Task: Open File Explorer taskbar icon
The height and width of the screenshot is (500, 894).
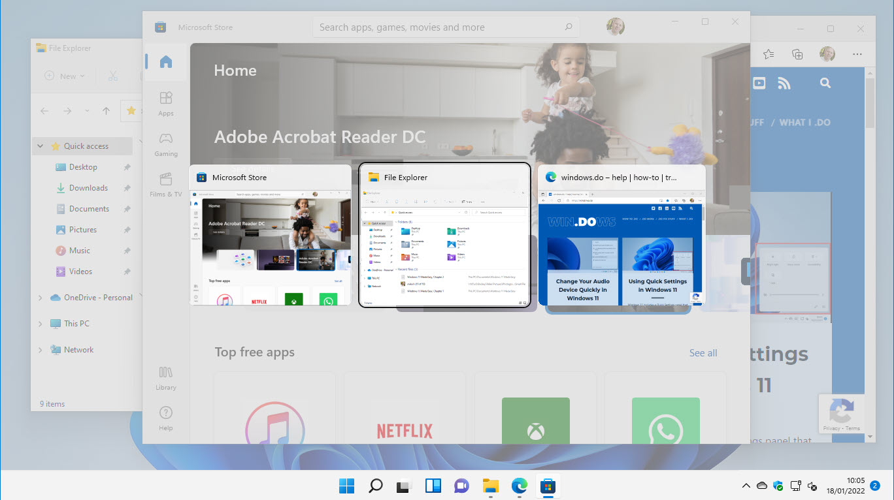Action: [490, 486]
